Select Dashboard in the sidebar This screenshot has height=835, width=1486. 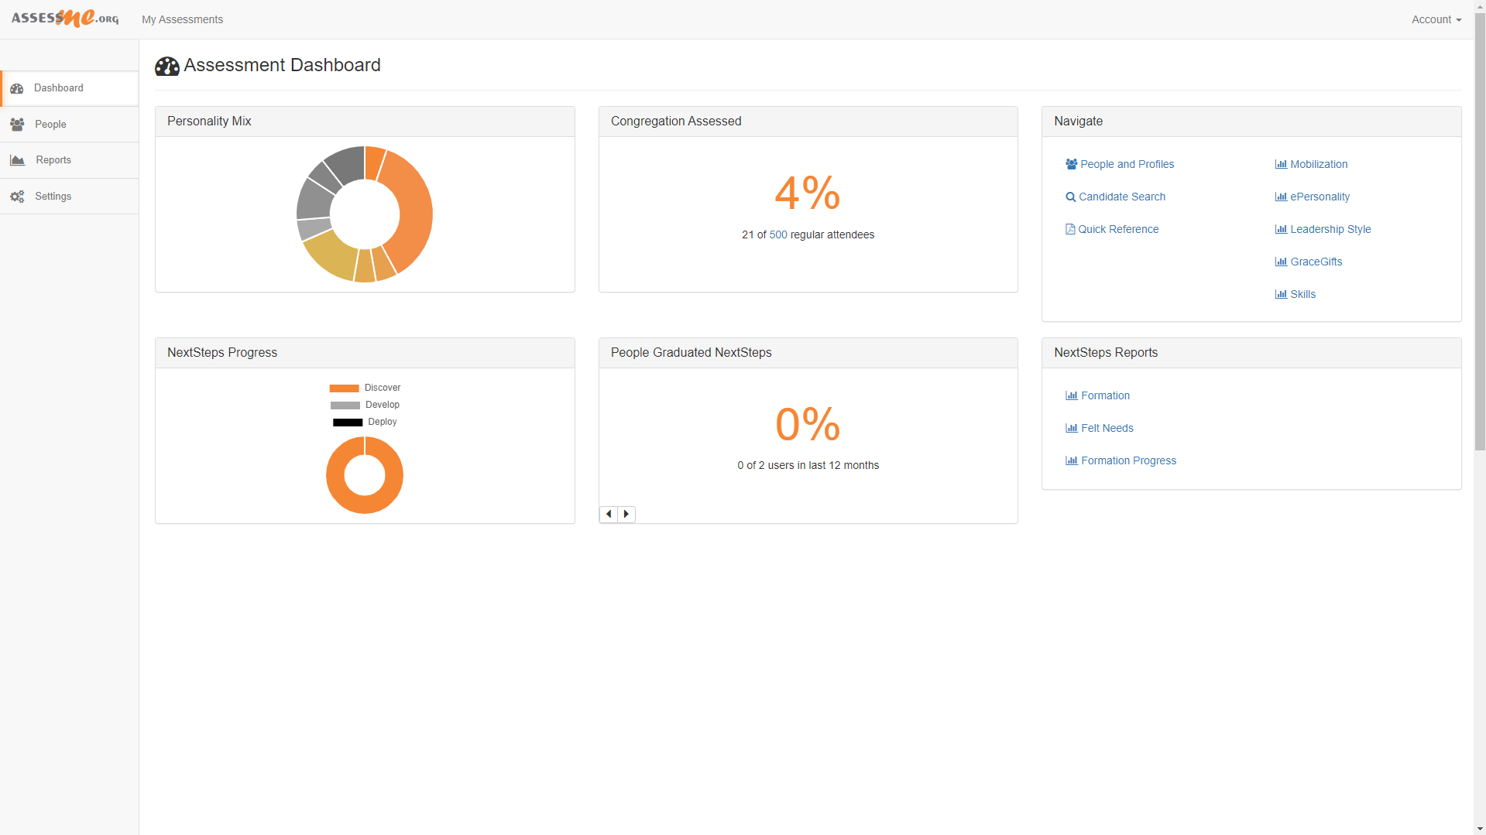[x=70, y=88]
